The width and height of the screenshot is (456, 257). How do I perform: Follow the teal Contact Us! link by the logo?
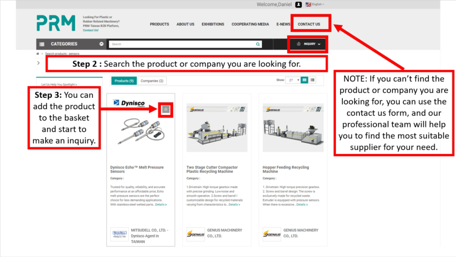tap(91, 30)
